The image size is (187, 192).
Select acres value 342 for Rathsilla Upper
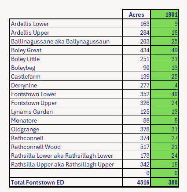pyautogui.click(x=136, y=164)
